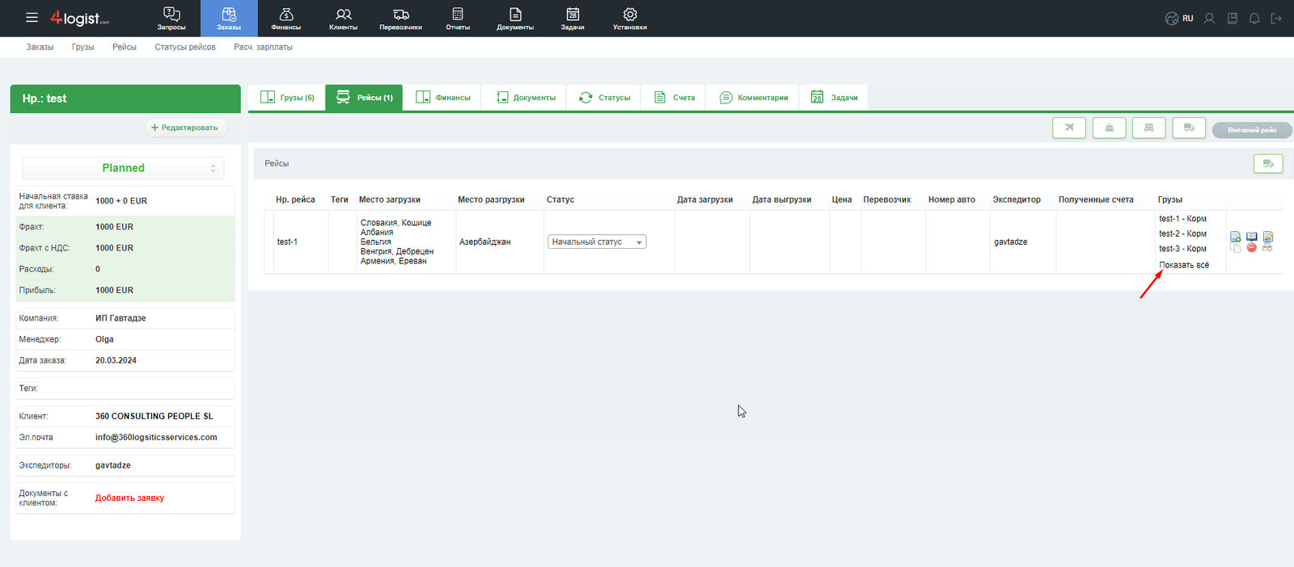Viewport: 1294px width, 567px height.
Task: Add a truck trip in top button row
Action: [x=1189, y=128]
